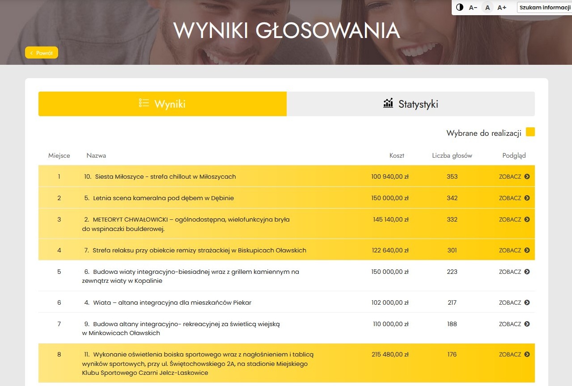Click cost value 102 000,00 zł

click(x=390, y=302)
